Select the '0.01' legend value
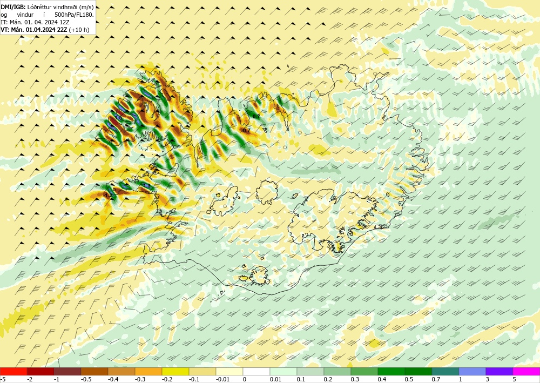The height and width of the screenshot is (383, 540). click(x=275, y=380)
